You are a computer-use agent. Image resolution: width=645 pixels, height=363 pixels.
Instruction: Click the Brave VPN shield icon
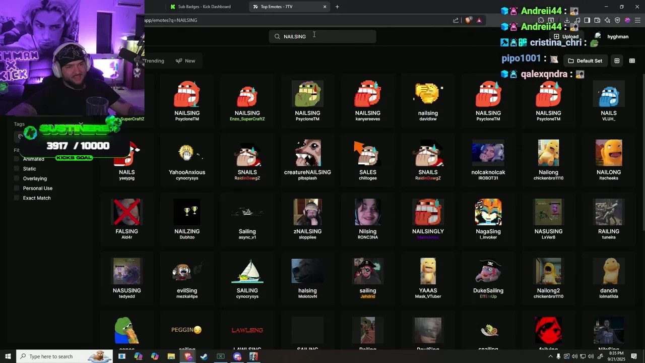[617, 20]
